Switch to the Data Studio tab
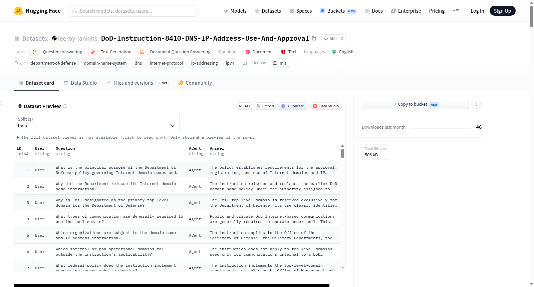The height and width of the screenshot is (287, 534). [x=80, y=83]
